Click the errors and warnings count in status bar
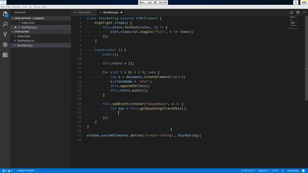This screenshot has height=173, width=308. point(8,171)
